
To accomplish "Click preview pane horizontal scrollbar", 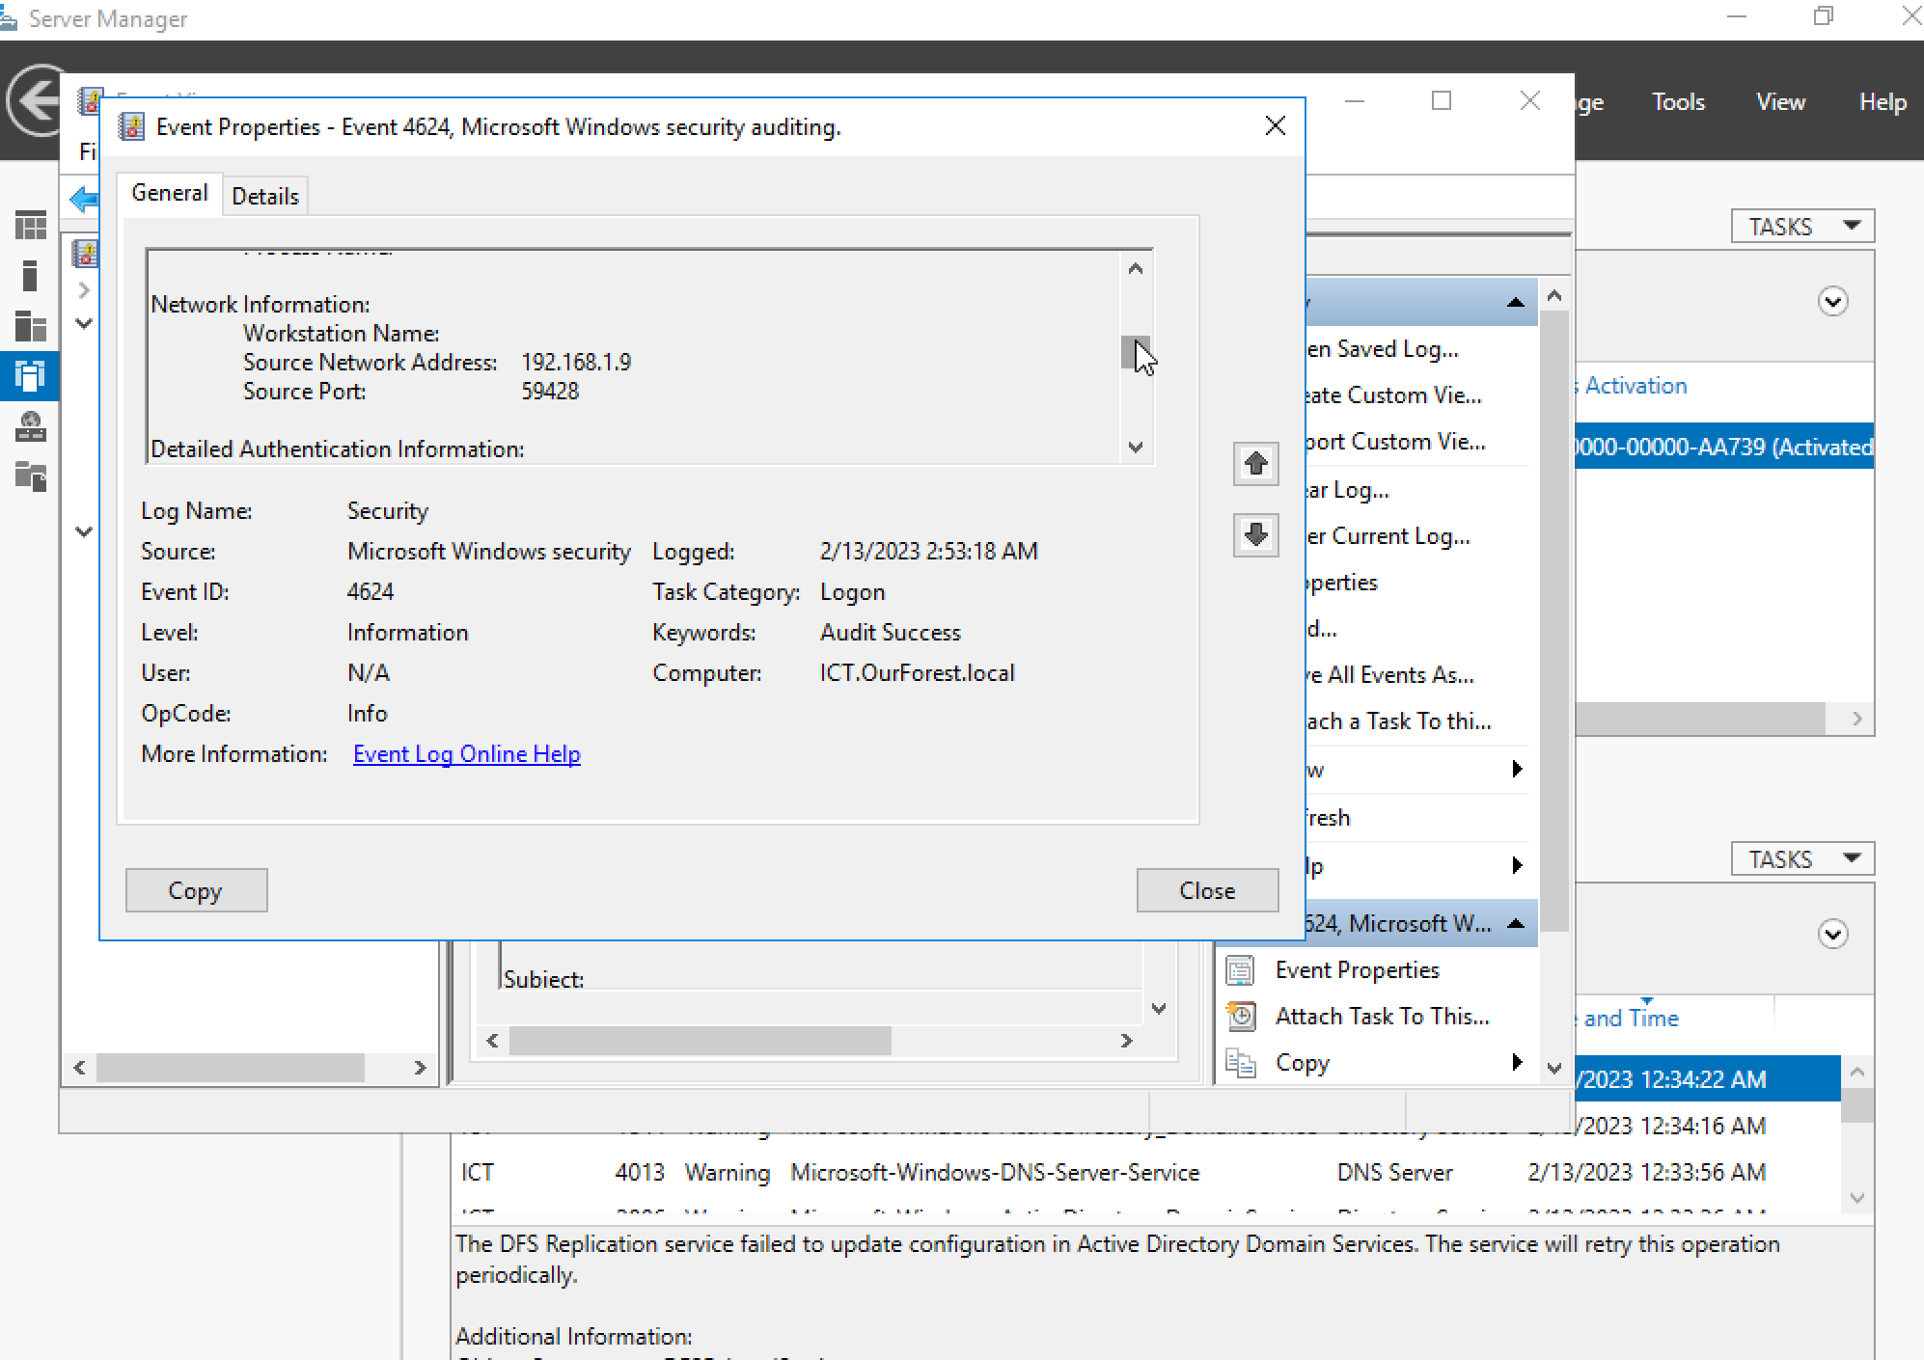I will click(x=701, y=1040).
